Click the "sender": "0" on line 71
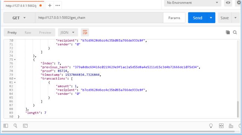Image resolution: width=242 pixels, height=135 pixels. tap(68, 44)
